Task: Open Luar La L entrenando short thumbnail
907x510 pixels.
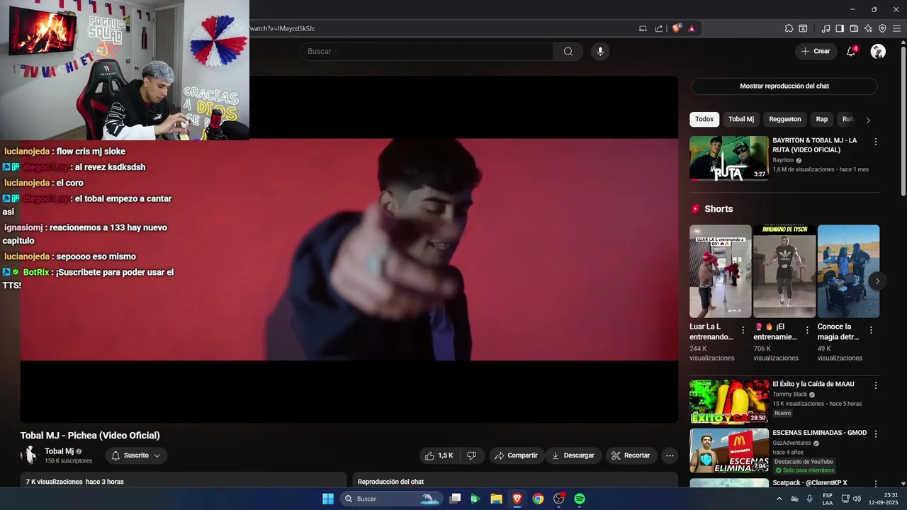Action: pos(721,271)
